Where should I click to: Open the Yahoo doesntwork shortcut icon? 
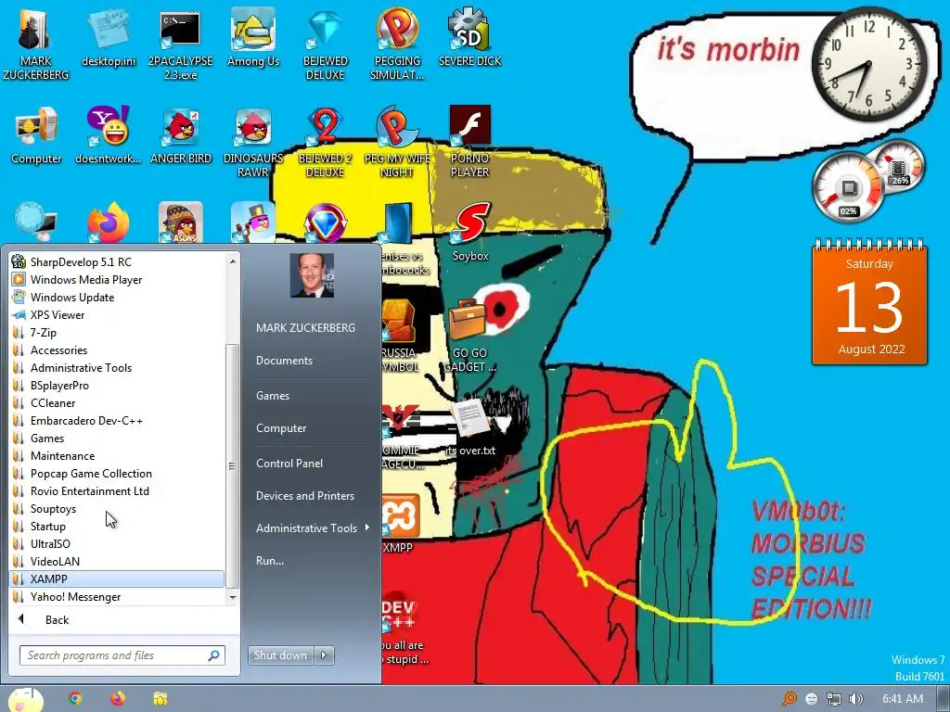(x=109, y=135)
